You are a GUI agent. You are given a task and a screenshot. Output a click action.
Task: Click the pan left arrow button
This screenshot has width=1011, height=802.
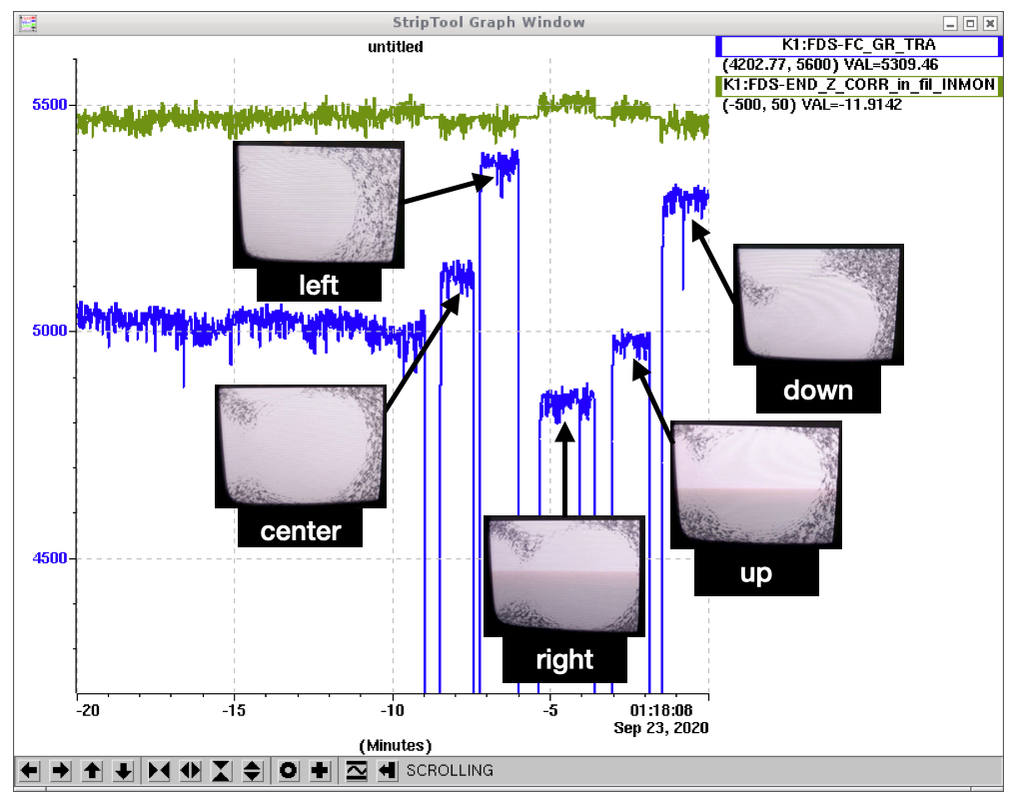(x=30, y=771)
